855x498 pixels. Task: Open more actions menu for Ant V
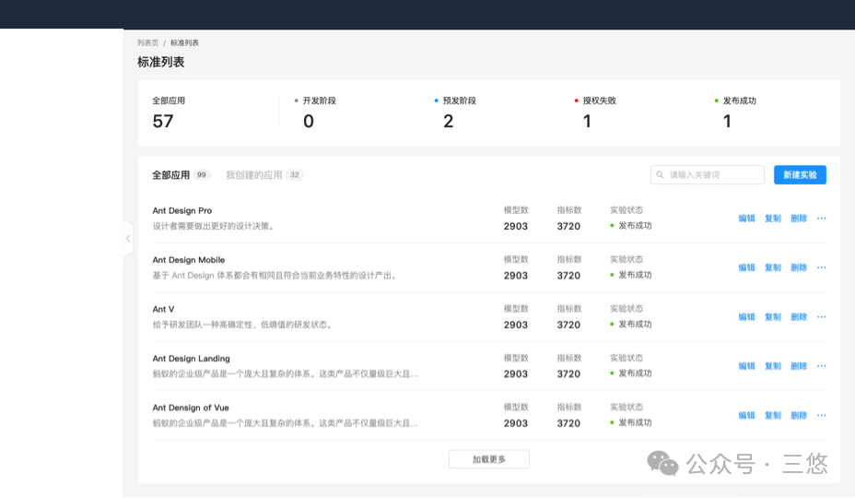click(x=821, y=316)
